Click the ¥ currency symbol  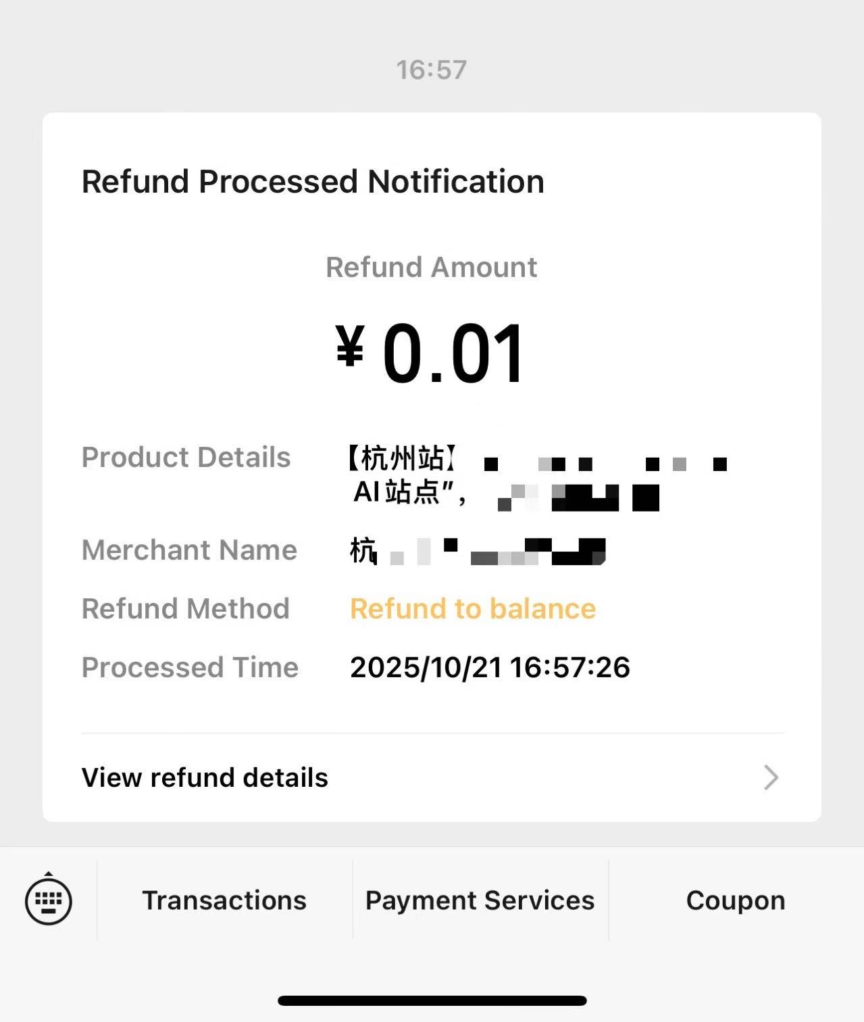point(350,345)
